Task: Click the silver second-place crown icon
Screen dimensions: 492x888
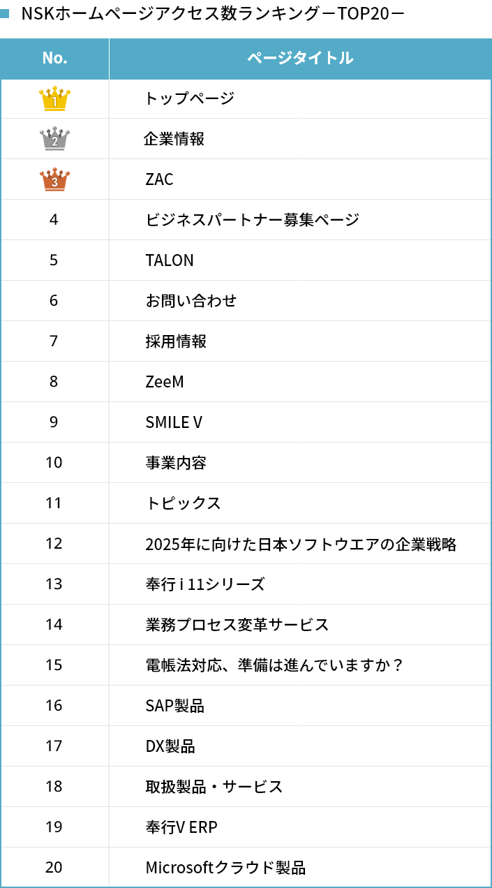Action: 54,139
